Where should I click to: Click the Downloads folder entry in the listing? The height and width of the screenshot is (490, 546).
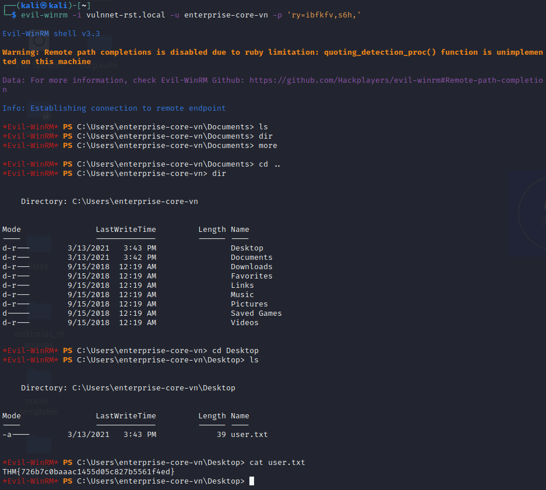pyautogui.click(x=251, y=267)
